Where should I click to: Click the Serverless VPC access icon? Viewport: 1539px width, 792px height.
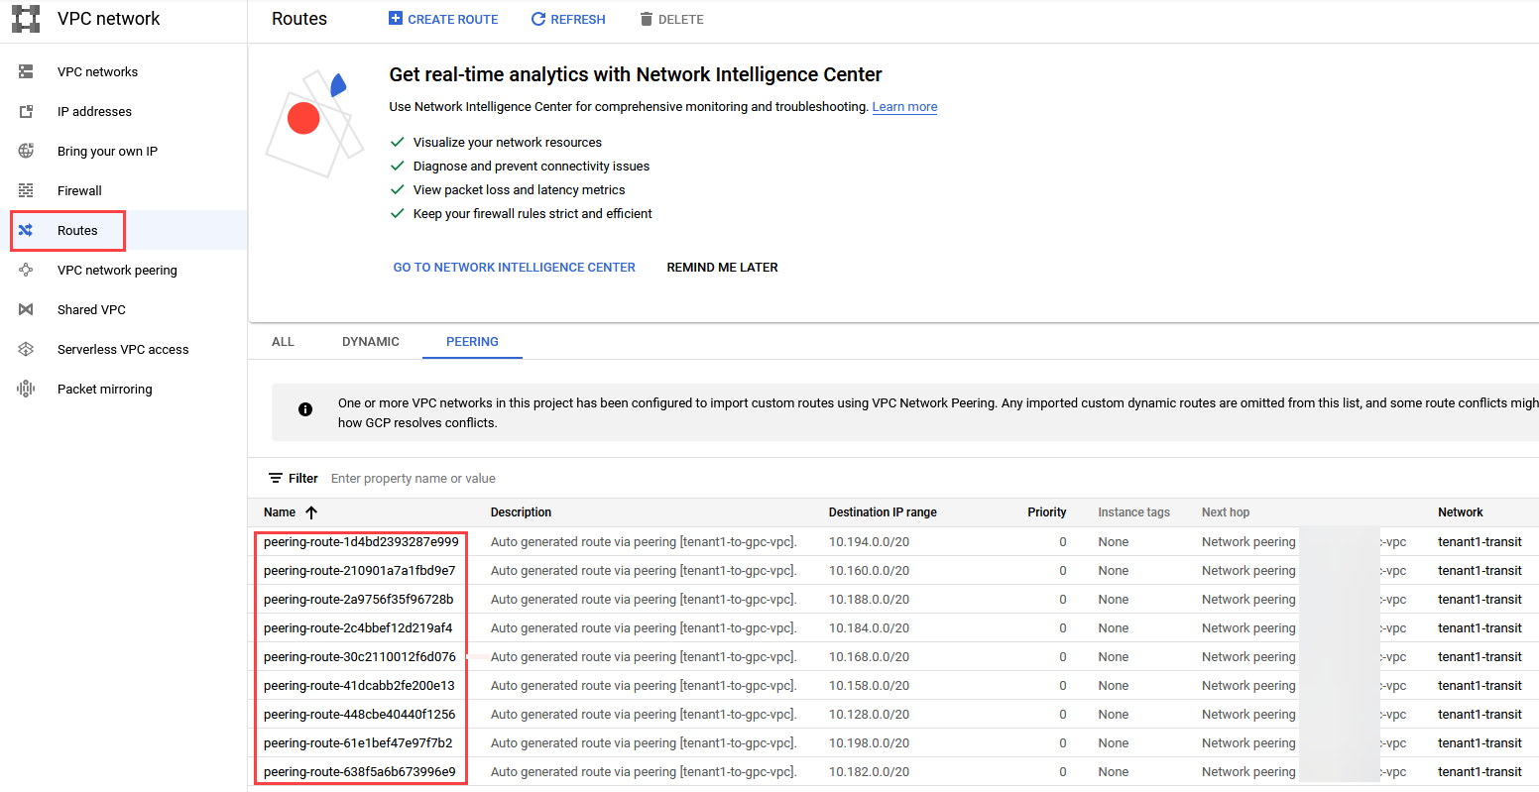pyautogui.click(x=26, y=349)
